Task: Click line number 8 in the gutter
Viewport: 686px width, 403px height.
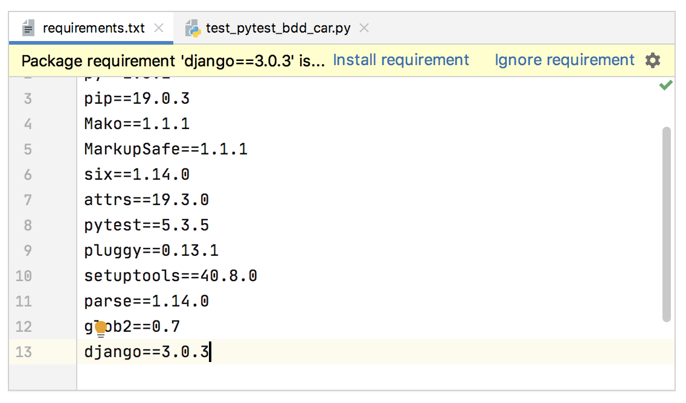Action: pyautogui.click(x=28, y=226)
